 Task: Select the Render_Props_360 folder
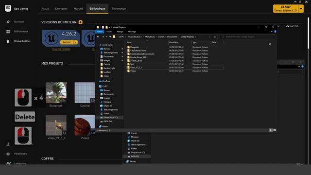pyautogui.click(x=138, y=57)
